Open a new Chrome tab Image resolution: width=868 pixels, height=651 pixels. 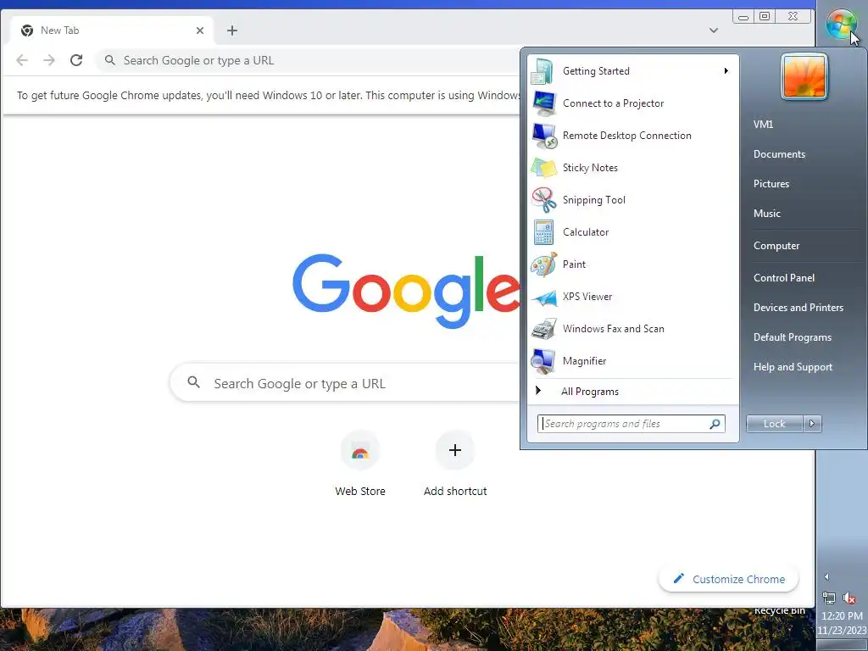tap(232, 31)
